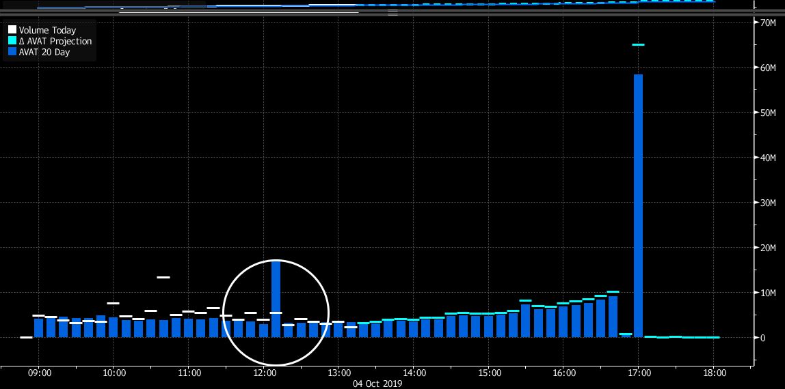Click the 18:00 label on time axis
The image size is (785, 389).
713,373
